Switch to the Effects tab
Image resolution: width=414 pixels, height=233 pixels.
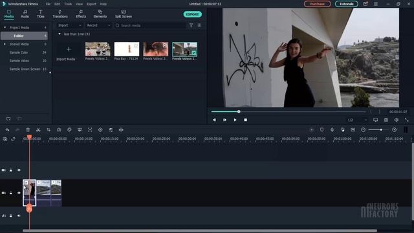click(81, 14)
